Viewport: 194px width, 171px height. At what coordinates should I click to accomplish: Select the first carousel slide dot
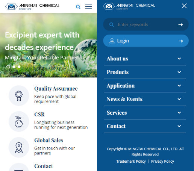click(8, 67)
